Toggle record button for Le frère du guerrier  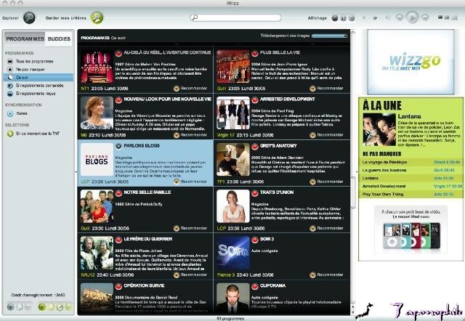[118, 240]
